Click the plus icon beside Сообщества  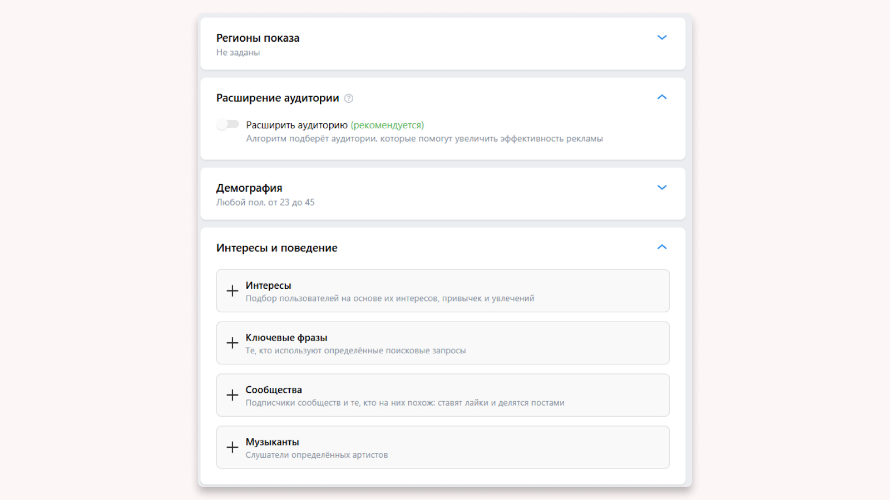point(233,395)
